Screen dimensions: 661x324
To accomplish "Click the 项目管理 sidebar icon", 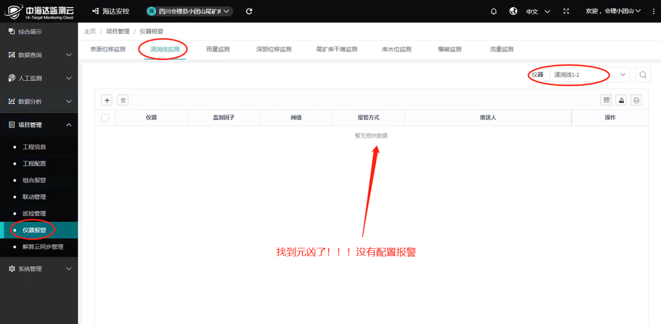I will coord(11,125).
